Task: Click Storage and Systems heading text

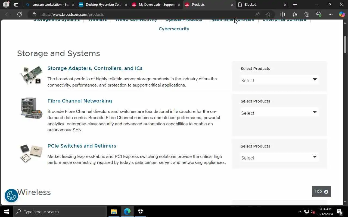Action: [x=58, y=53]
